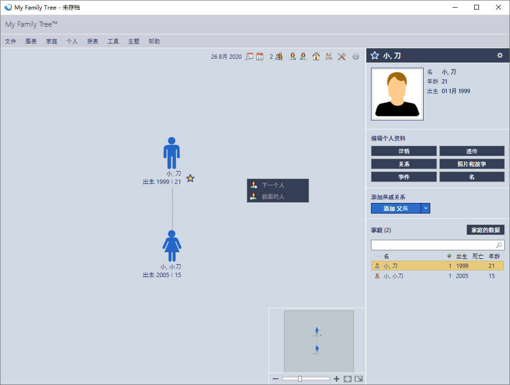
Task: Toggle the star icon in person panel header
Action: coord(374,55)
